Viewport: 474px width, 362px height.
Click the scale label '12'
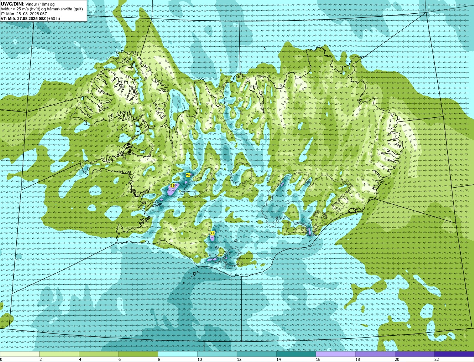[239, 359]
